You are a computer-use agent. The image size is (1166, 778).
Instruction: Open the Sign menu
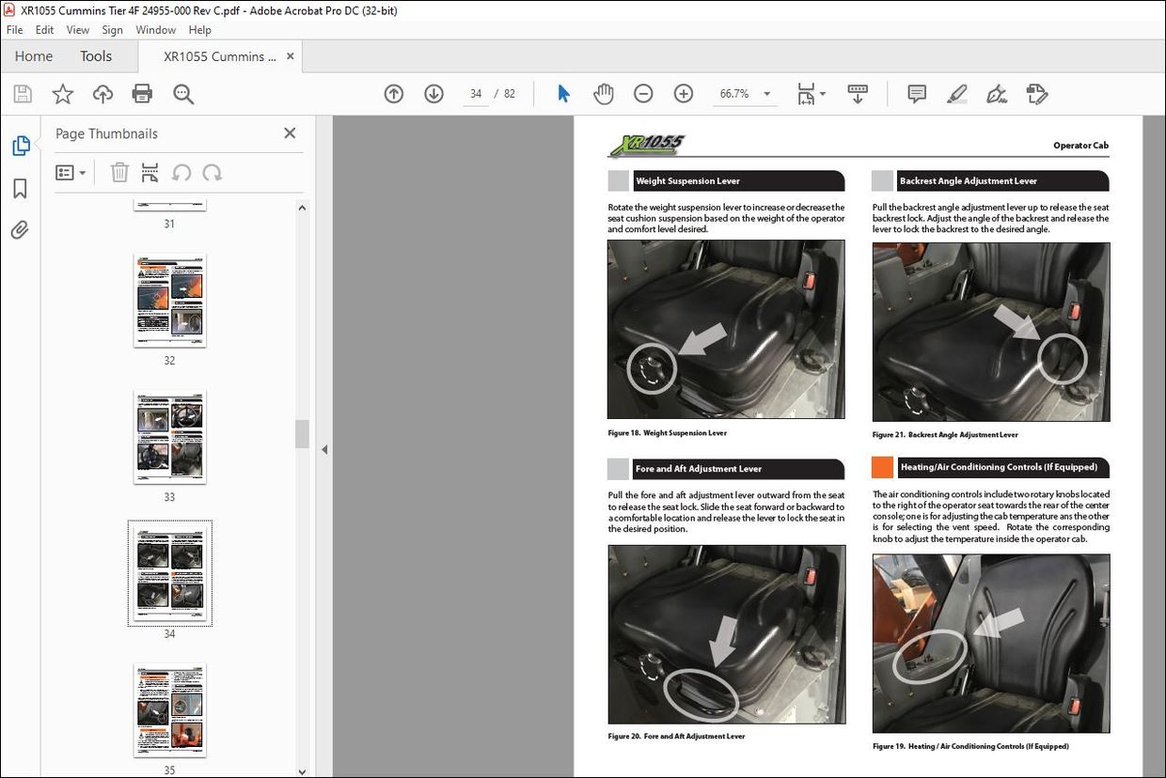112,29
